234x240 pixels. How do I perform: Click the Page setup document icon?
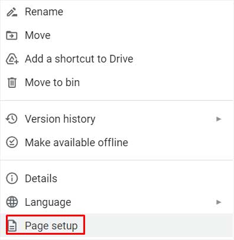coord(12,226)
